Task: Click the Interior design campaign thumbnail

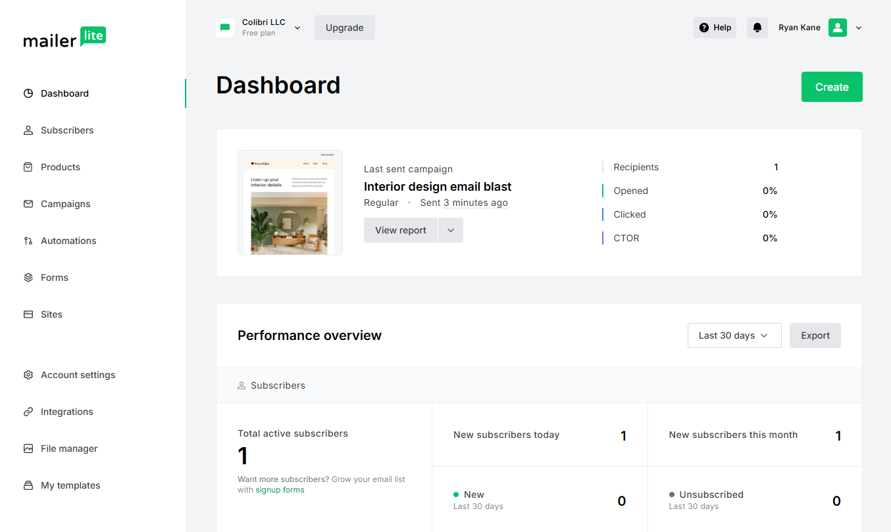Action: [290, 202]
